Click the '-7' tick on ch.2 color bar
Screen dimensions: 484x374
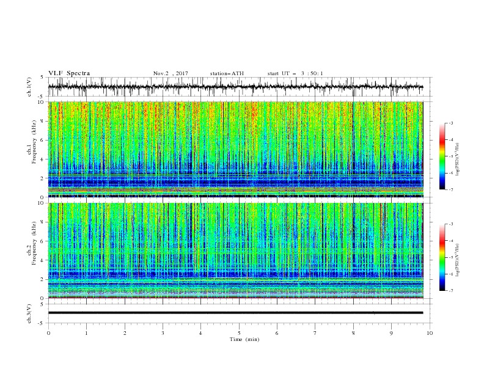450,290
